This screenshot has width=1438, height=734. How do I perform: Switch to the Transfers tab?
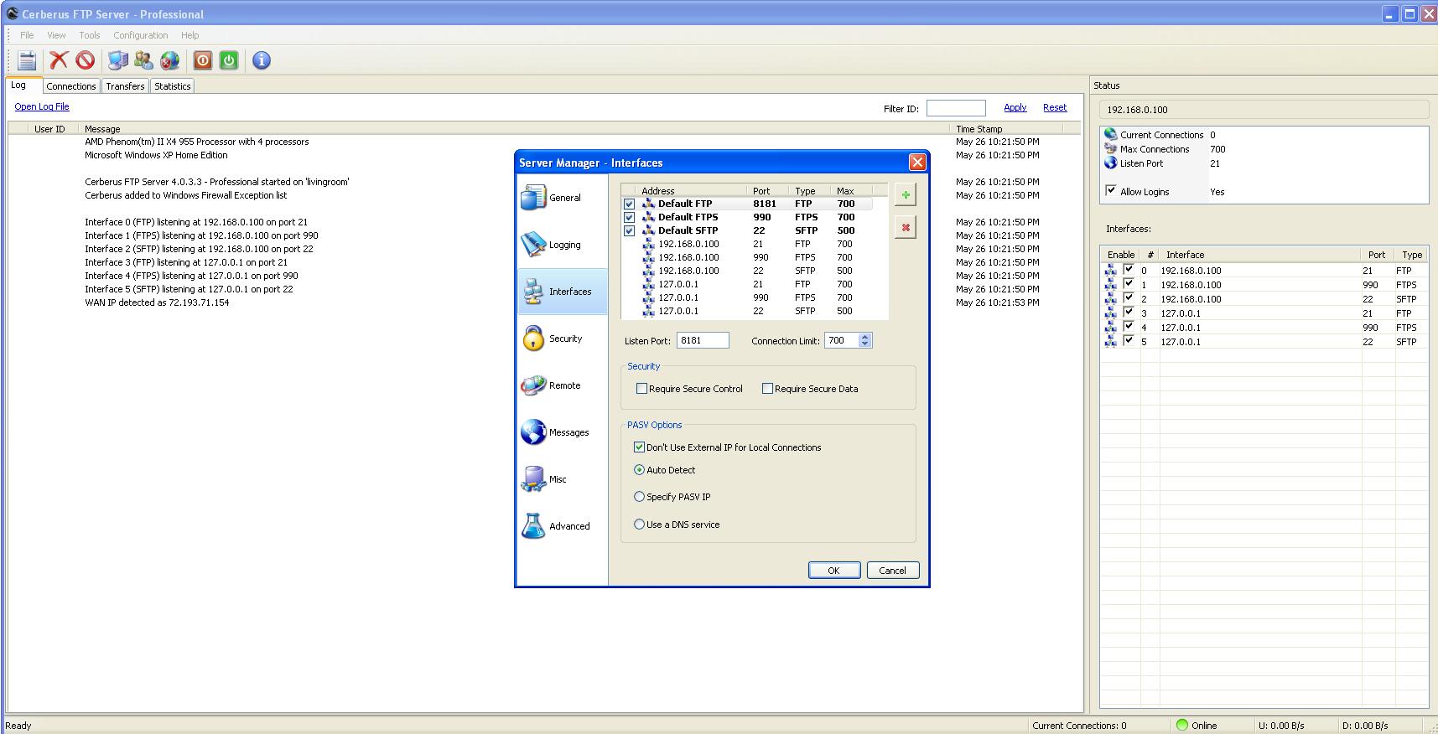(x=125, y=86)
